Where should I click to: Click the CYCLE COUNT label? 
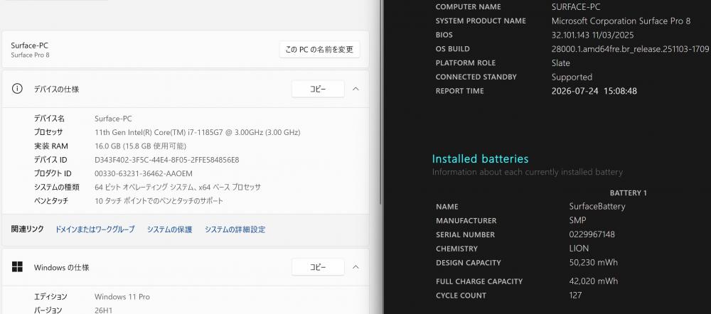[x=461, y=296]
